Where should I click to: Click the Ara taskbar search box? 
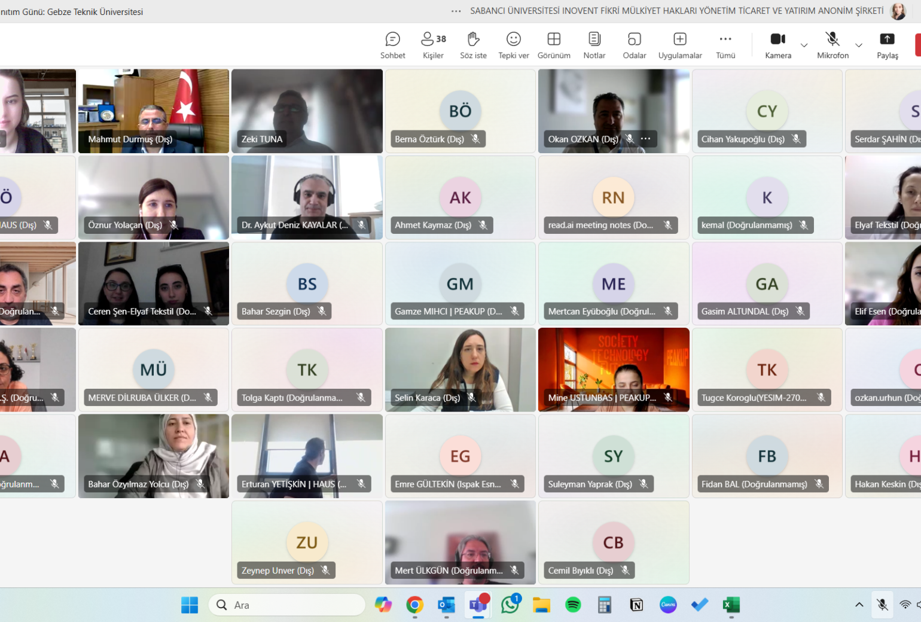point(287,605)
